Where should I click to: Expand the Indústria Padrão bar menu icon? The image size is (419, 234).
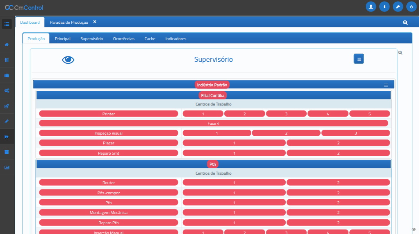pos(386,85)
